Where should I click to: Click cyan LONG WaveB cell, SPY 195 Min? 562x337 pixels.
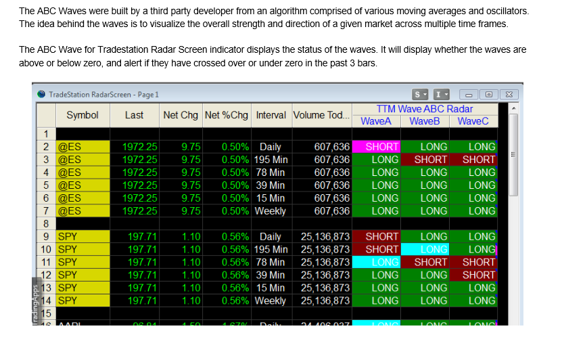tap(425, 250)
